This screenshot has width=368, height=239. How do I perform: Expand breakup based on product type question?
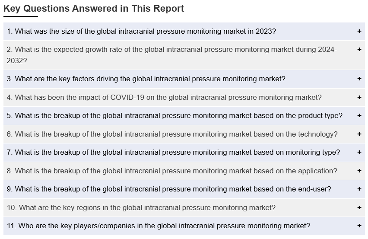point(174,115)
